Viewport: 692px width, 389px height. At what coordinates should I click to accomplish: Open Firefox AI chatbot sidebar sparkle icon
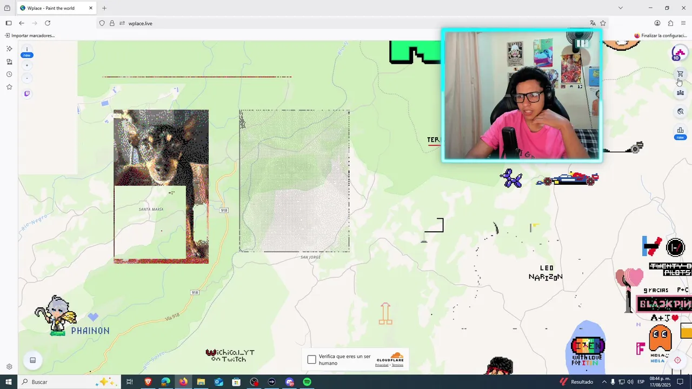(x=9, y=49)
